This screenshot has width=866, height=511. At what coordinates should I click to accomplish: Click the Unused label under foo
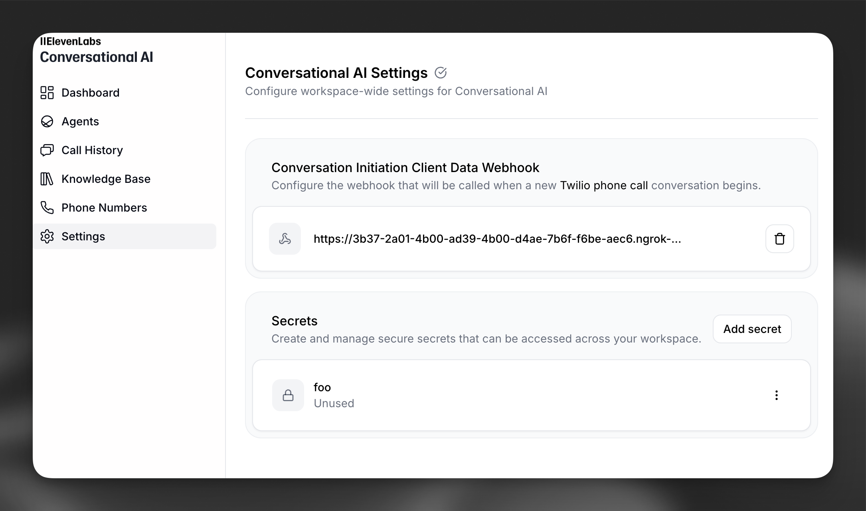pyautogui.click(x=334, y=403)
